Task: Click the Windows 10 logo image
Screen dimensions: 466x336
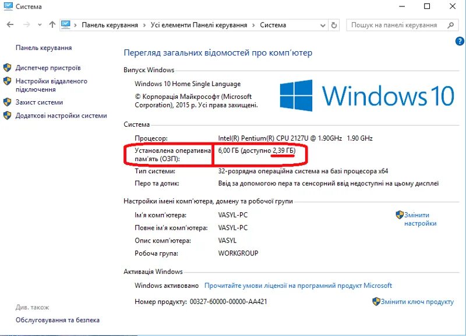Action: coord(368,95)
